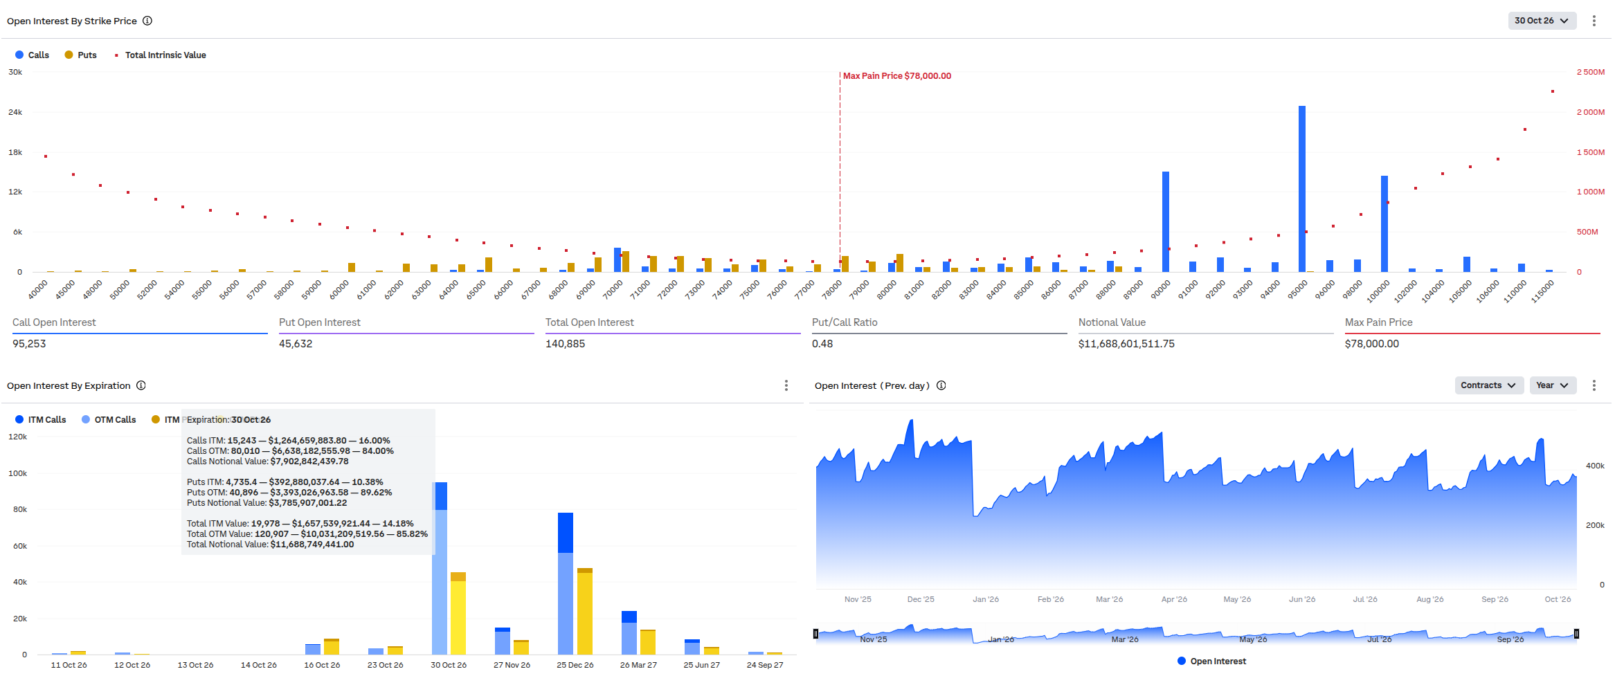Screen dimensions: 1615x676
Task: Grab right handle of the range navigator
Action: pyautogui.click(x=1577, y=634)
